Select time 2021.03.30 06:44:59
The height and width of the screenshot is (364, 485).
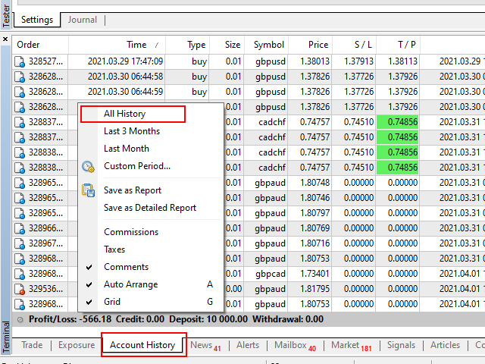click(125, 92)
